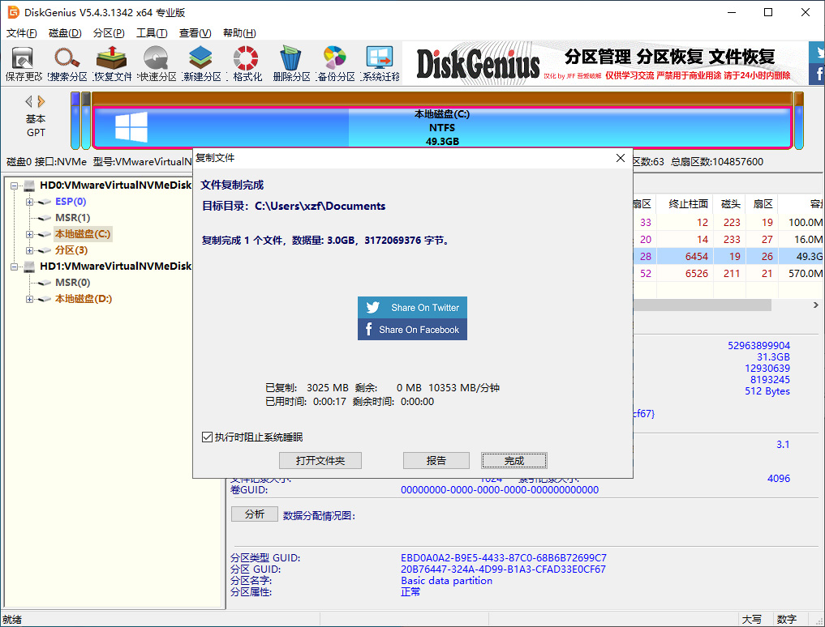Click the Share On Facebook button
825x627 pixels.
point(412,330)
